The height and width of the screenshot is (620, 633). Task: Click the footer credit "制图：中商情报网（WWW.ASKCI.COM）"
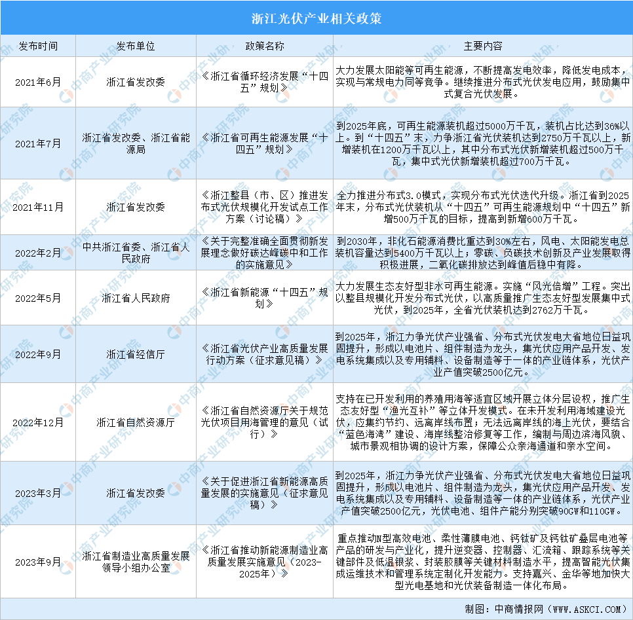coord(545,609)
